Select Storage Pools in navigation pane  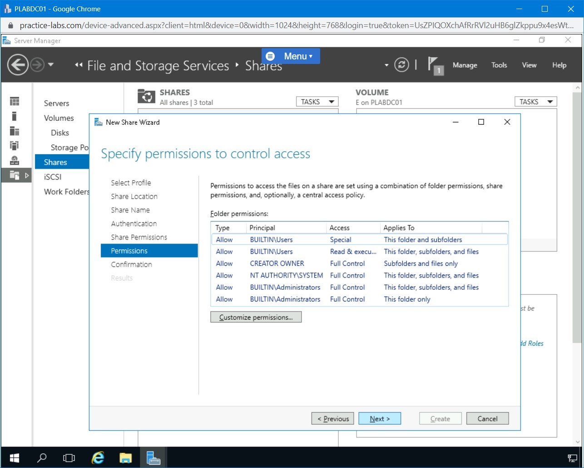[70, 147]
